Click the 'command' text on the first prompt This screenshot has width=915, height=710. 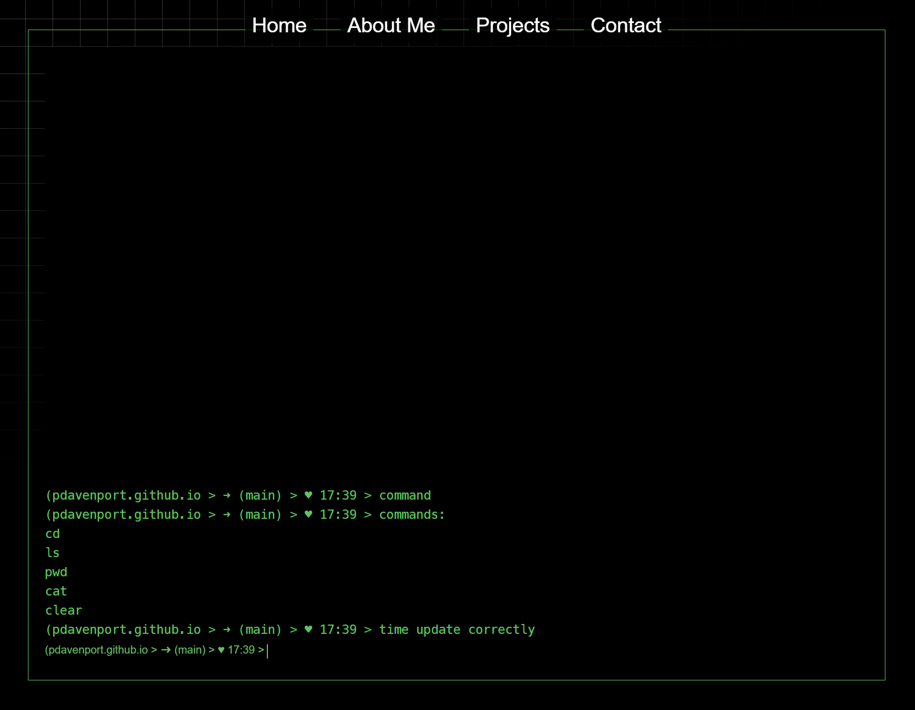click(405, 495)
